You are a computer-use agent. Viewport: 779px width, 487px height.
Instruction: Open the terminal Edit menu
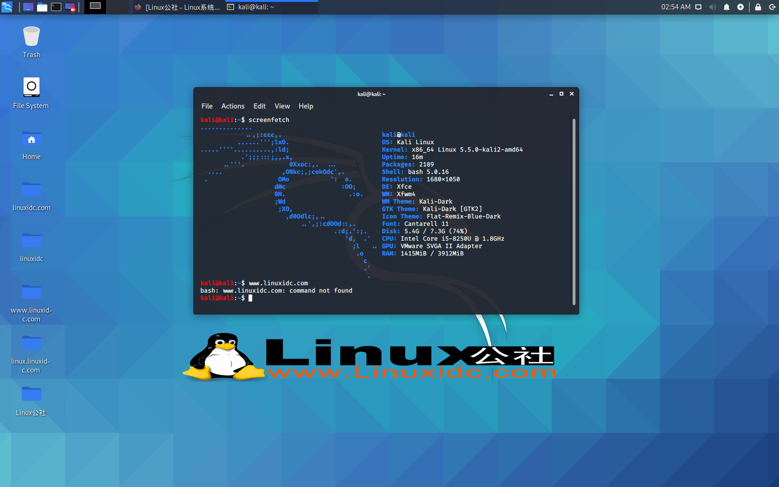click(x=259, y=106)
